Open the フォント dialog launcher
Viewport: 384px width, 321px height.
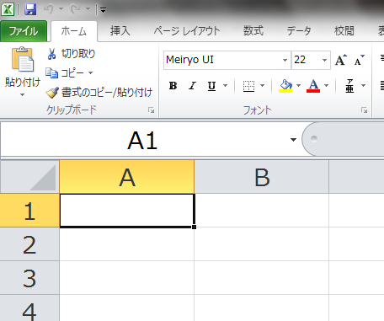point(365,110)
